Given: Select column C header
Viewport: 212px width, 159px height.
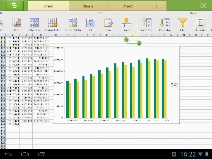Looking at the screenshot, I should click(x=41, y=35).
